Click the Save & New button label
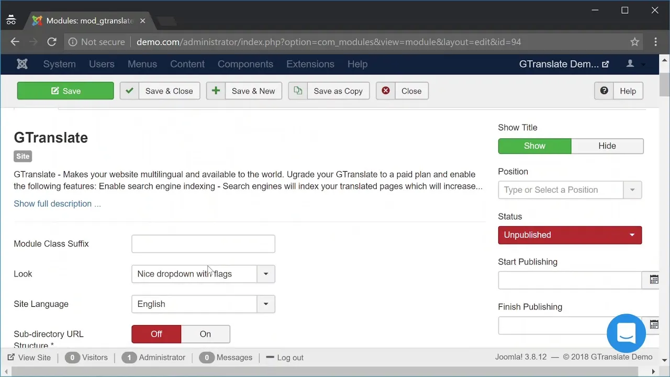Screen dimensions: 670x377 (253, 91)
